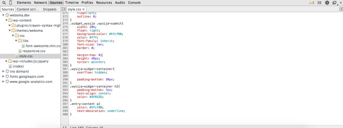Click the search magnifier icon in DevTools

[4, 3]
